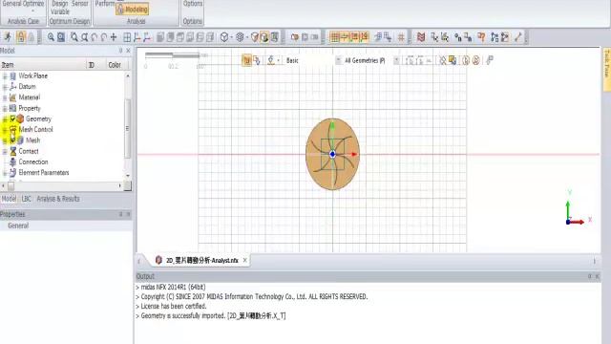Click the highlighted orange selection-mode icon
The width and height of the screenshot is (611, 344).
[246, 60]
